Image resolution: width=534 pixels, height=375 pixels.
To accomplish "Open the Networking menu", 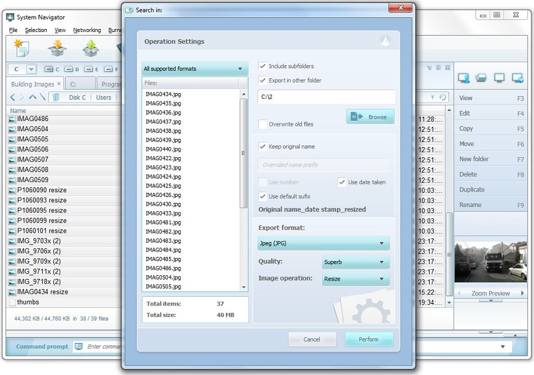I will click(x=87, y=30).
